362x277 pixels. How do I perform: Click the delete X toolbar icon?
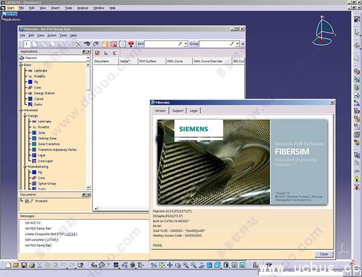click(x=78, y=44)
